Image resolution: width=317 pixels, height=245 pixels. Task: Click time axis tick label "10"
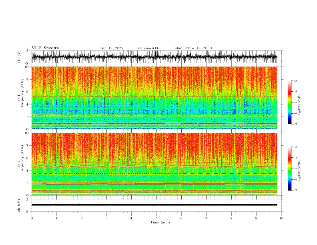(281, 218)
